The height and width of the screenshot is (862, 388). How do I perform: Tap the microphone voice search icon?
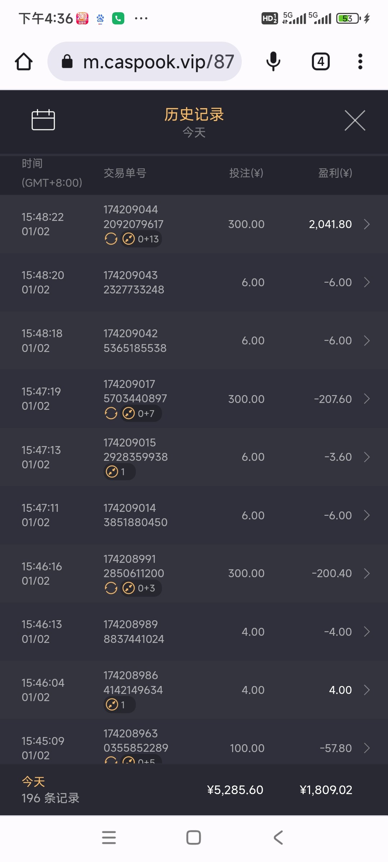(x=273, y=61)
